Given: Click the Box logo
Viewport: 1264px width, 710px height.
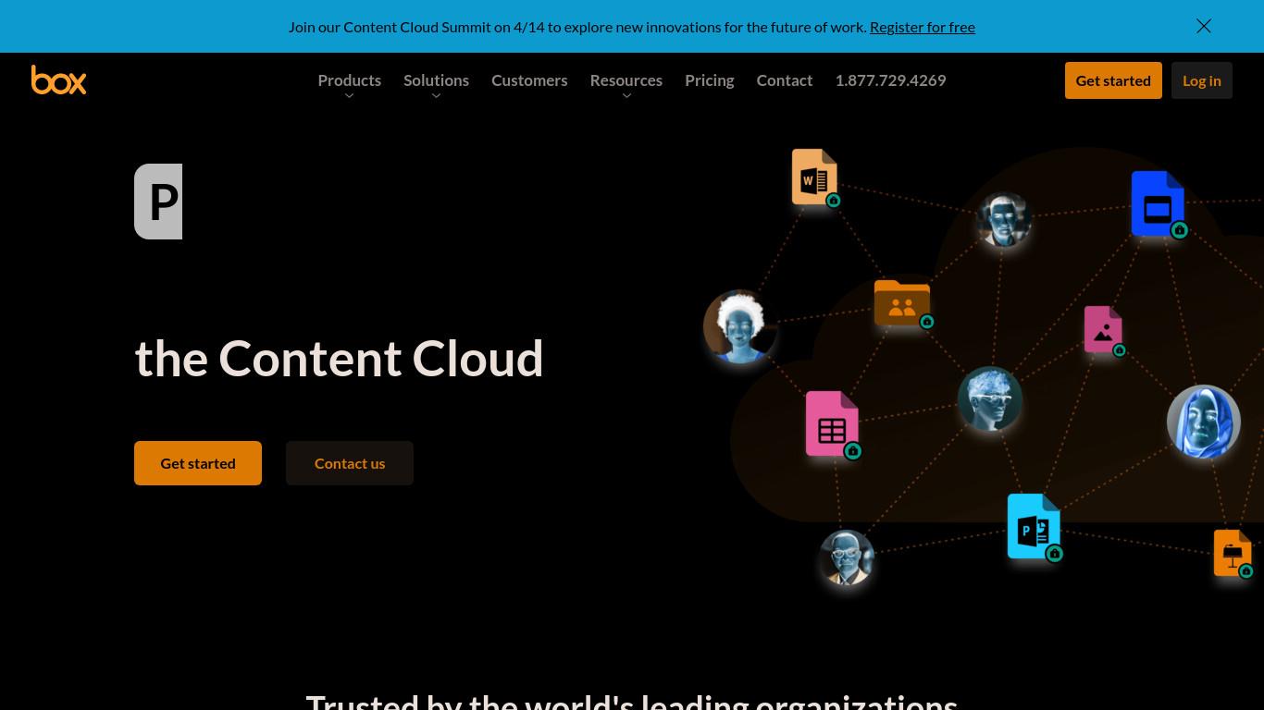Looking at the screenshot, I should click(x=58, y=80).
